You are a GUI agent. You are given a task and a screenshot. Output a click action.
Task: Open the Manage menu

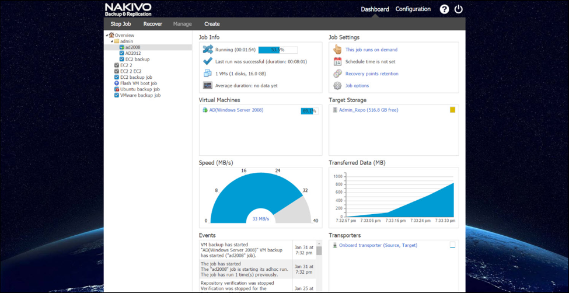[183, 24]
